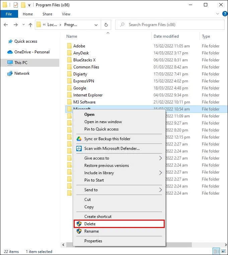
Task: Choose Restore previous versions
Action: (x=119, y=166)
